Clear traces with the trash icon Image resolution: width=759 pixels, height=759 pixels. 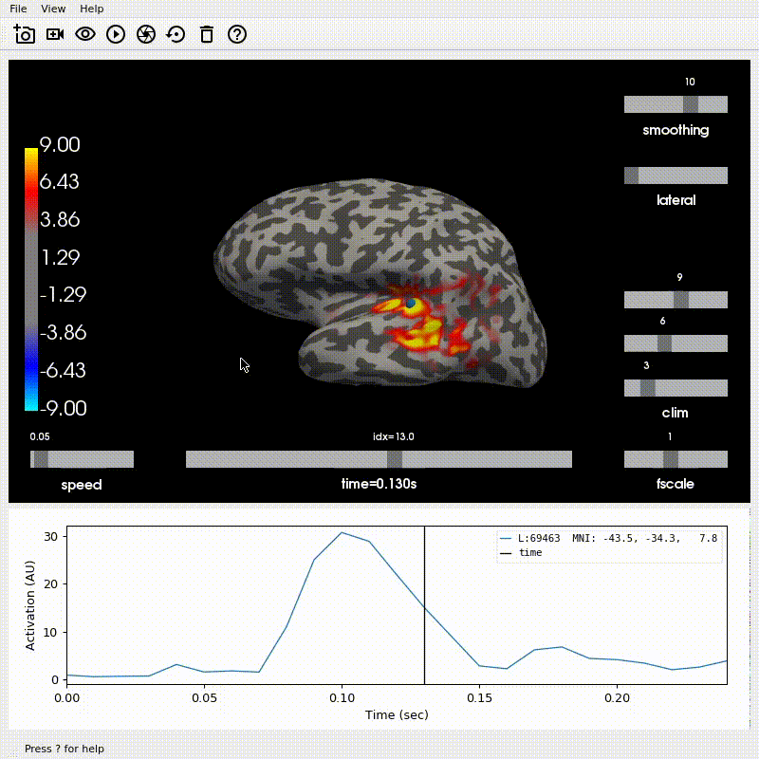tap(207, 34)
